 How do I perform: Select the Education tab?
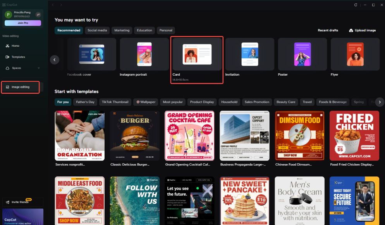(144, 30)
